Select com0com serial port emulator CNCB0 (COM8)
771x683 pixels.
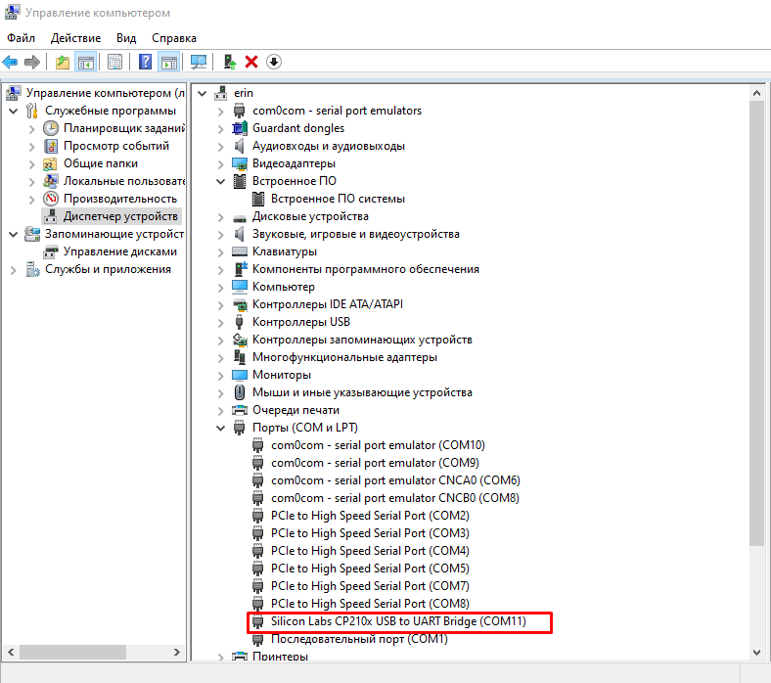click(x=395, y=498)
